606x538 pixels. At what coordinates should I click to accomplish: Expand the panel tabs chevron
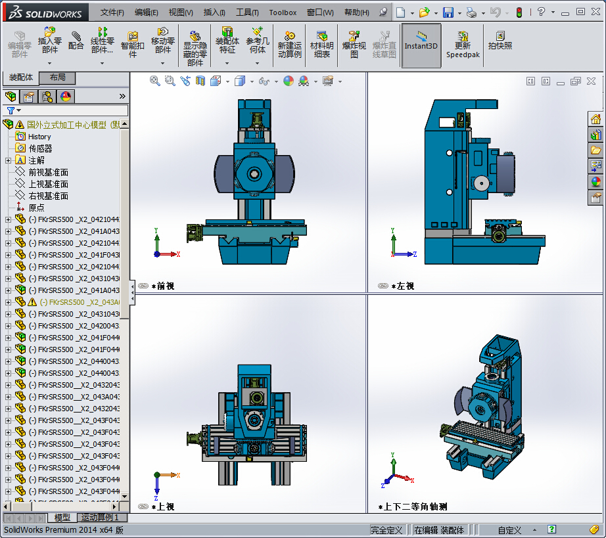click(122, 96)
